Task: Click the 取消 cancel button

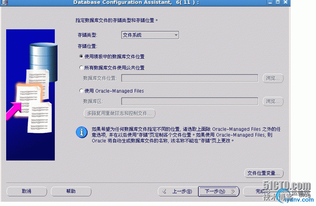Action: pos(27,191)
